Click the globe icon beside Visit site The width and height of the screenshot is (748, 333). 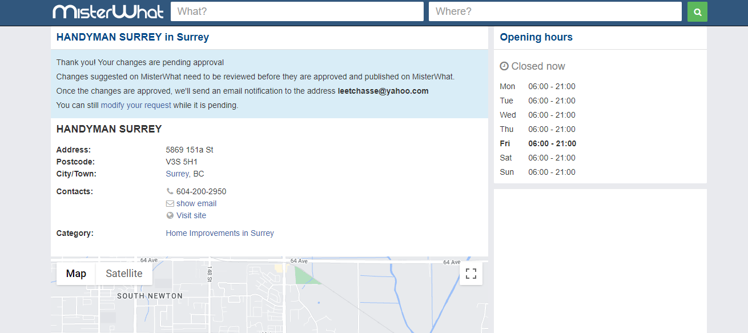tap(170, 215)
